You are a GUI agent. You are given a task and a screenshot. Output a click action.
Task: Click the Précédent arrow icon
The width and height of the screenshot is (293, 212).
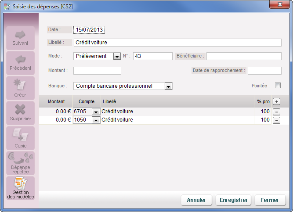pyautogui.click(x=21, y=60)
